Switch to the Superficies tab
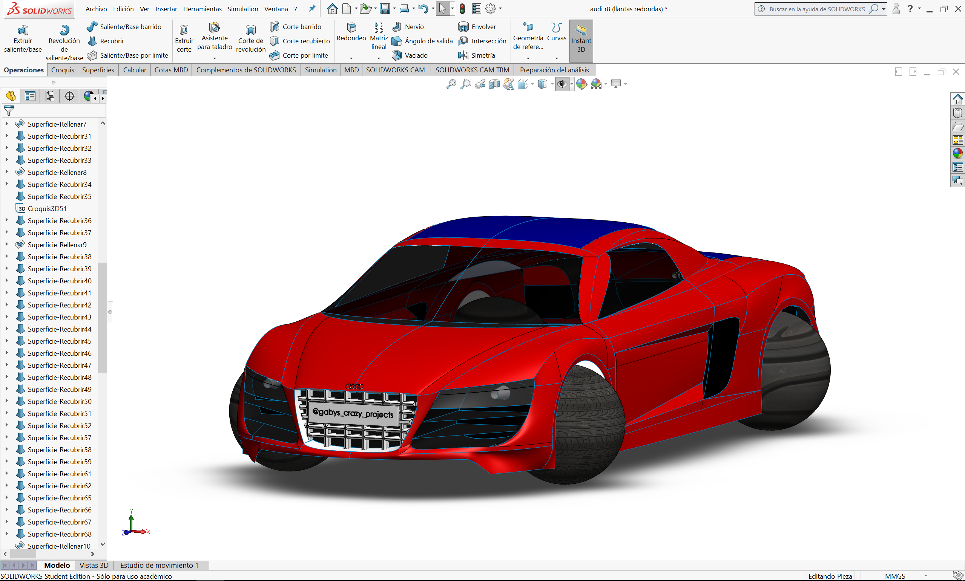 [98, 70]
